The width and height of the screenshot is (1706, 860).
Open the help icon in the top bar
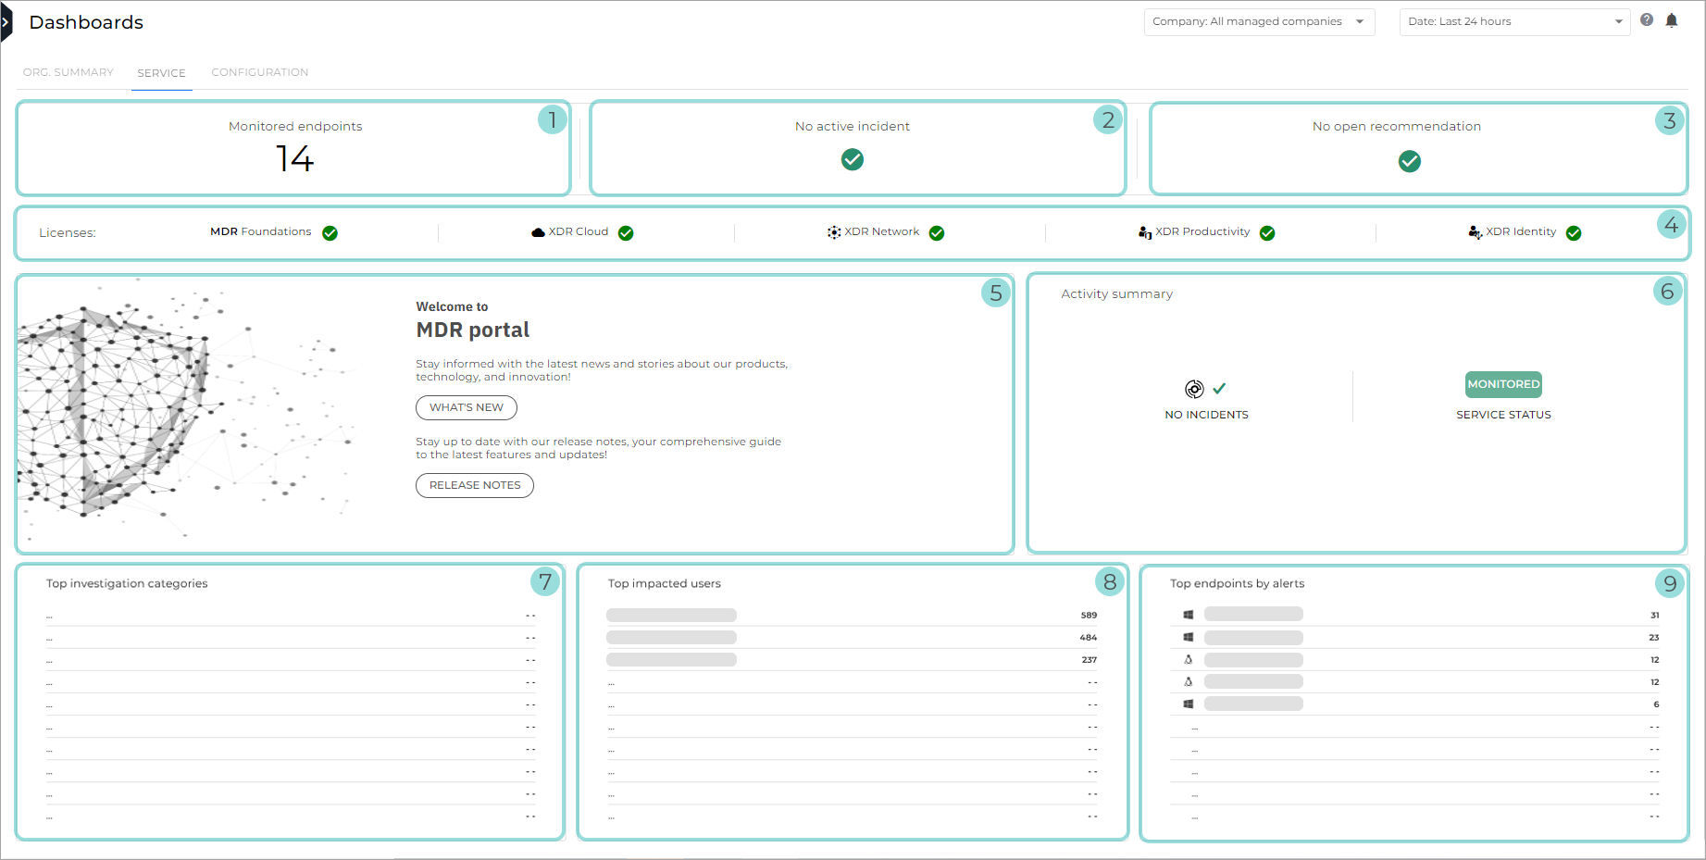click(1647, 19)
